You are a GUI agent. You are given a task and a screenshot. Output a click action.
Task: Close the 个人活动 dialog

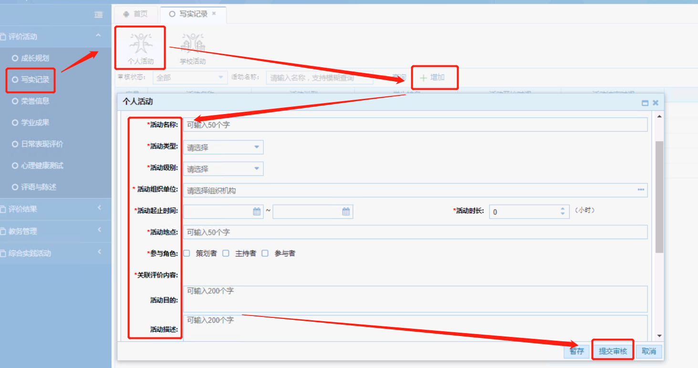656,103
